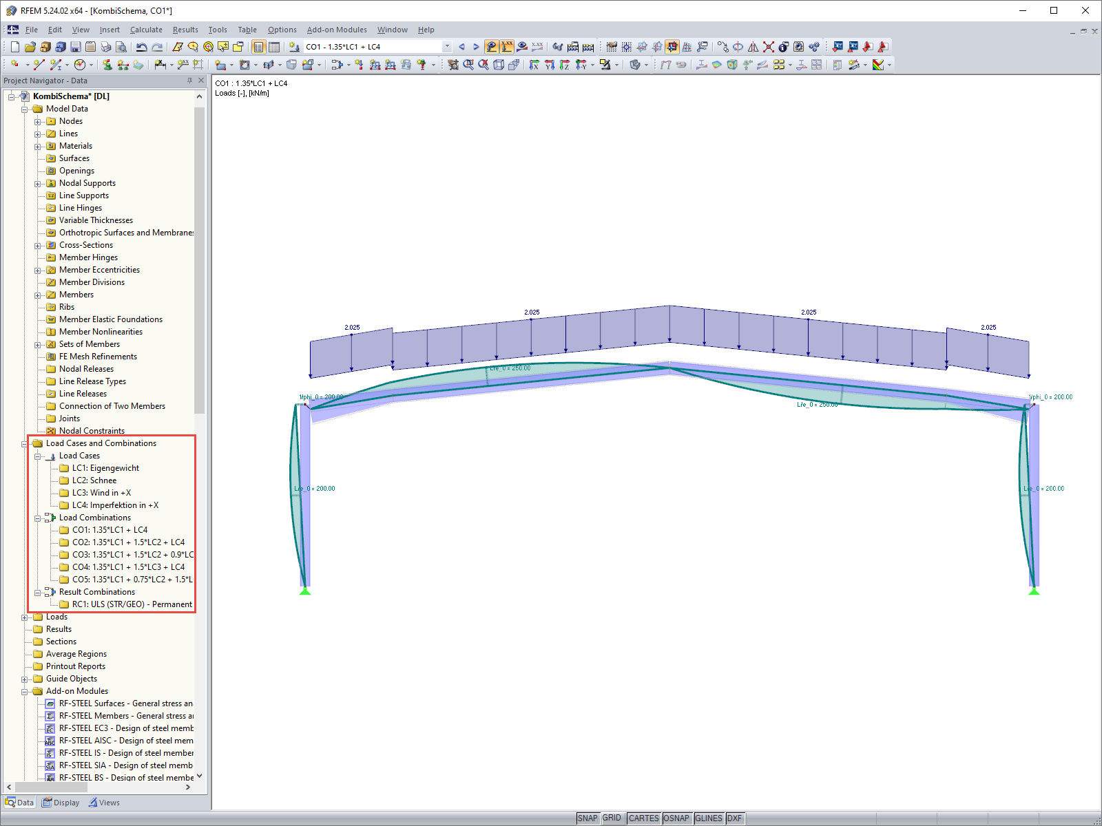Switch to the Views navigator tab
1102x826 pixels.
(104, 803)
